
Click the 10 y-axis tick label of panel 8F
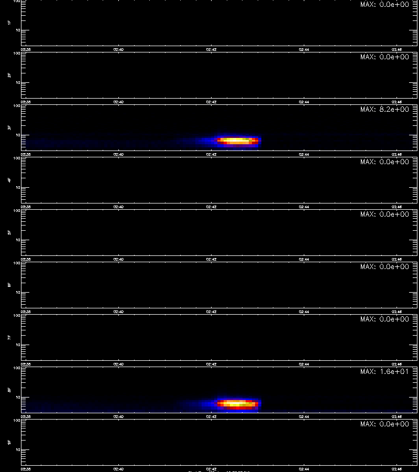coord(18,398)
